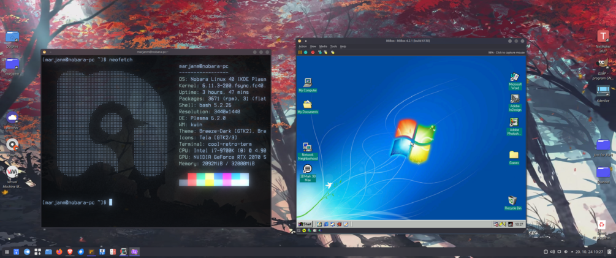Launch Firefox from the KDE taskbar
Screen dimensions: 616x258
59,252
